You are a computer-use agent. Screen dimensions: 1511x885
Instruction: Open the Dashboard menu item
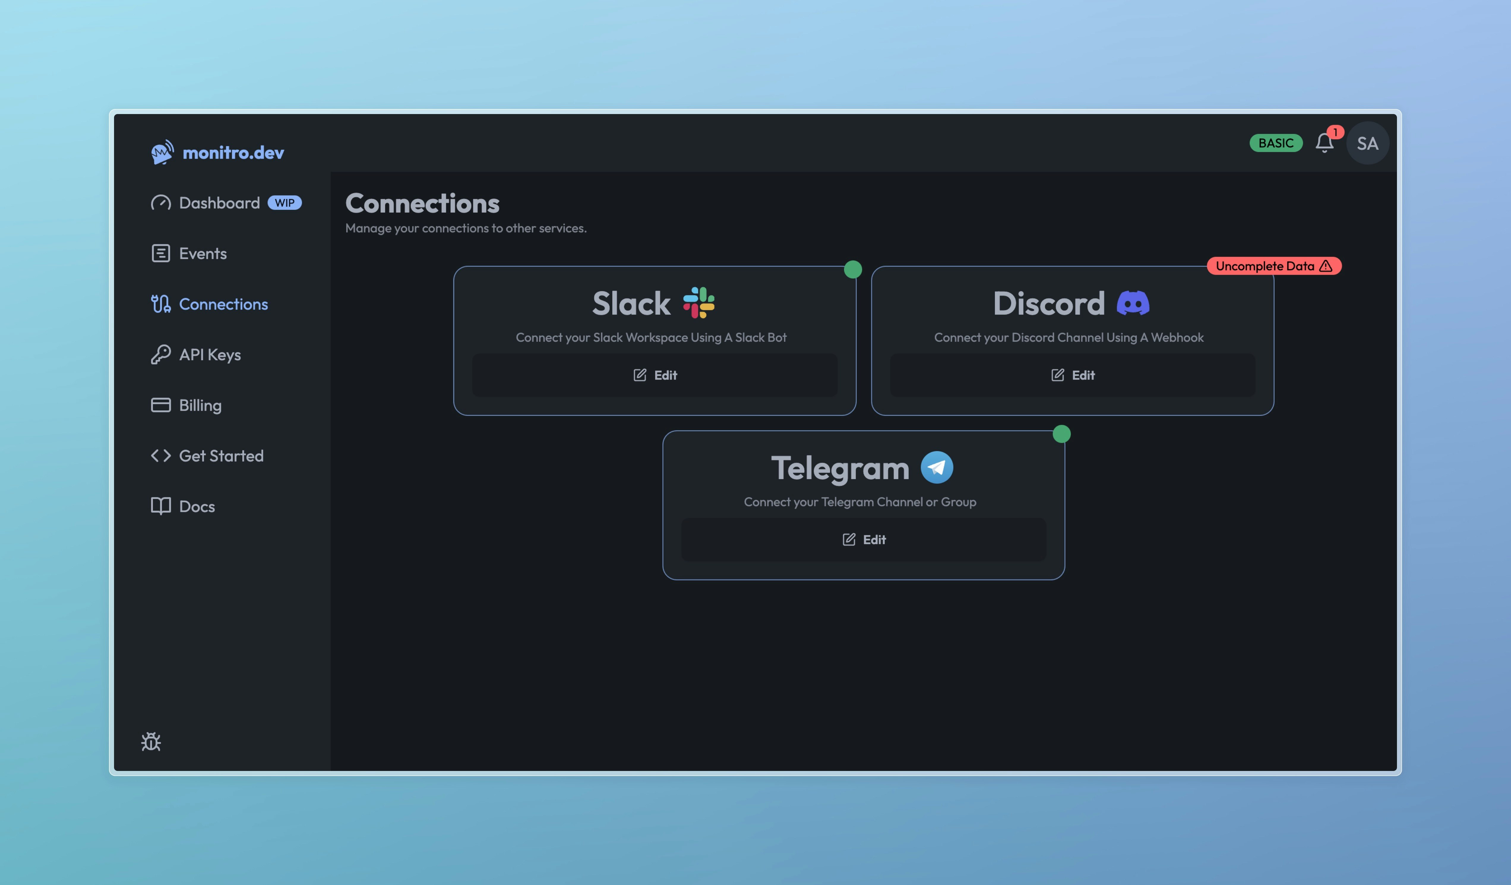pos(219,203)
